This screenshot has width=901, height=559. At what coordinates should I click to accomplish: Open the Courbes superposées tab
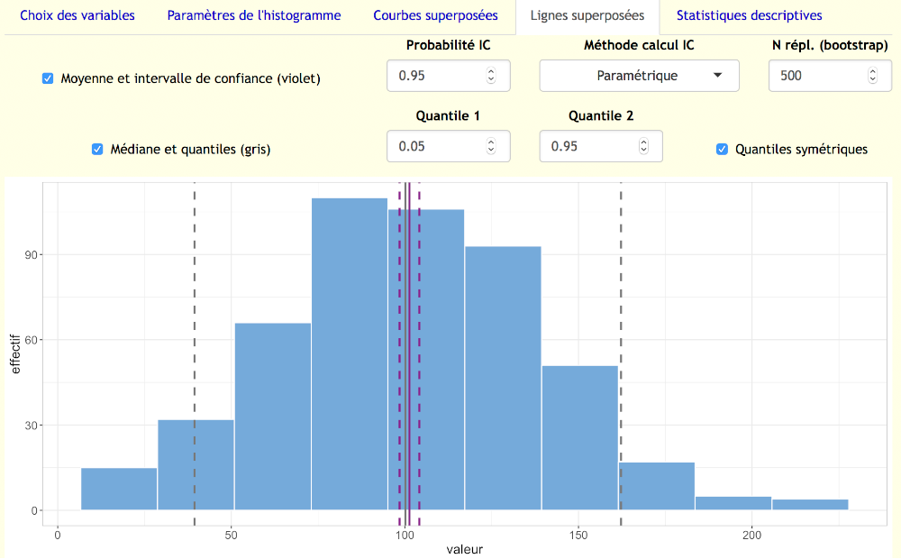435,15
